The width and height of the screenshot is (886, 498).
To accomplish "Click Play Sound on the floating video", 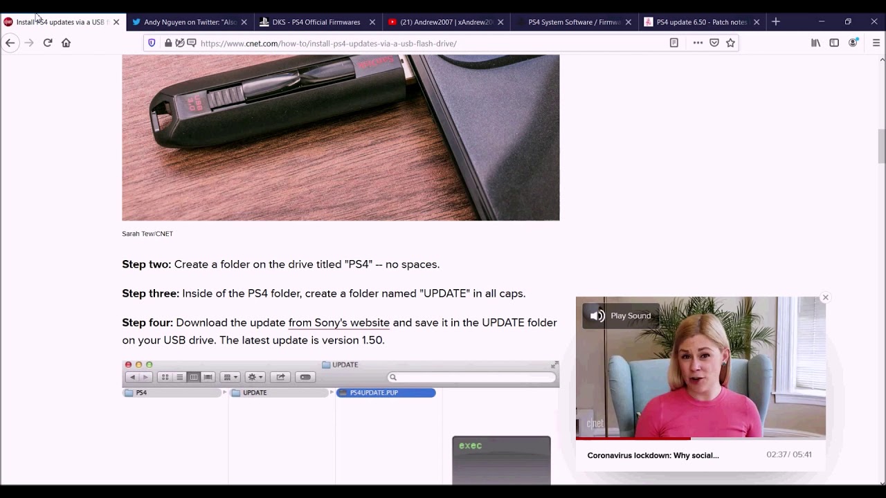I will click(x=621, y=315).
